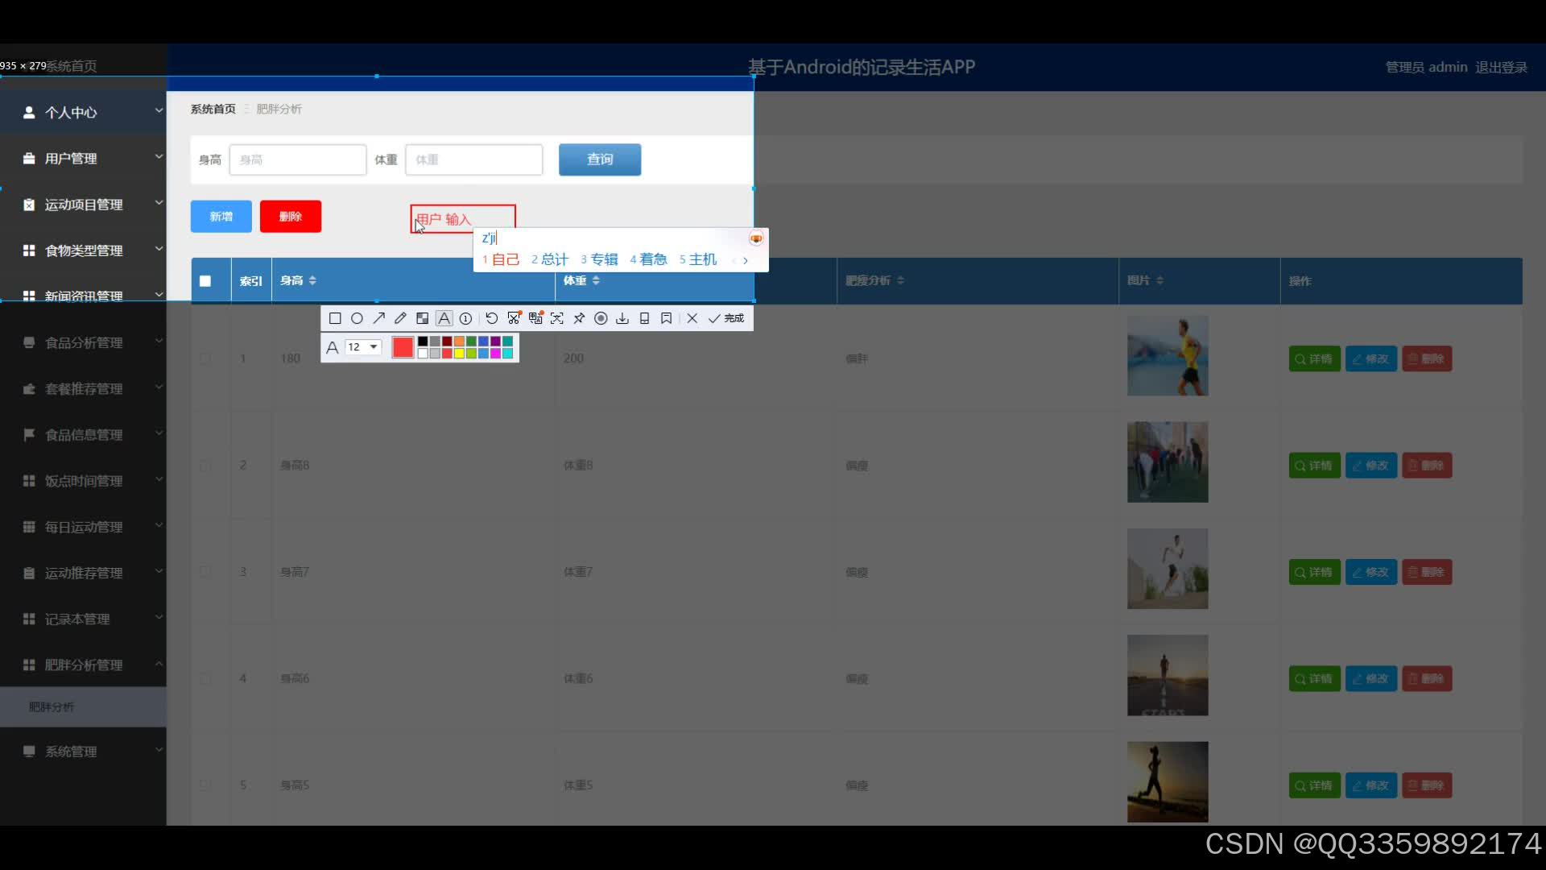Pick the black color swatch
The image size is (1546, 870).
(423, 342)
